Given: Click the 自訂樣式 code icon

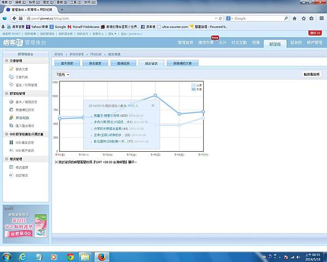Looking at the screenshot, I should (11, 175).
